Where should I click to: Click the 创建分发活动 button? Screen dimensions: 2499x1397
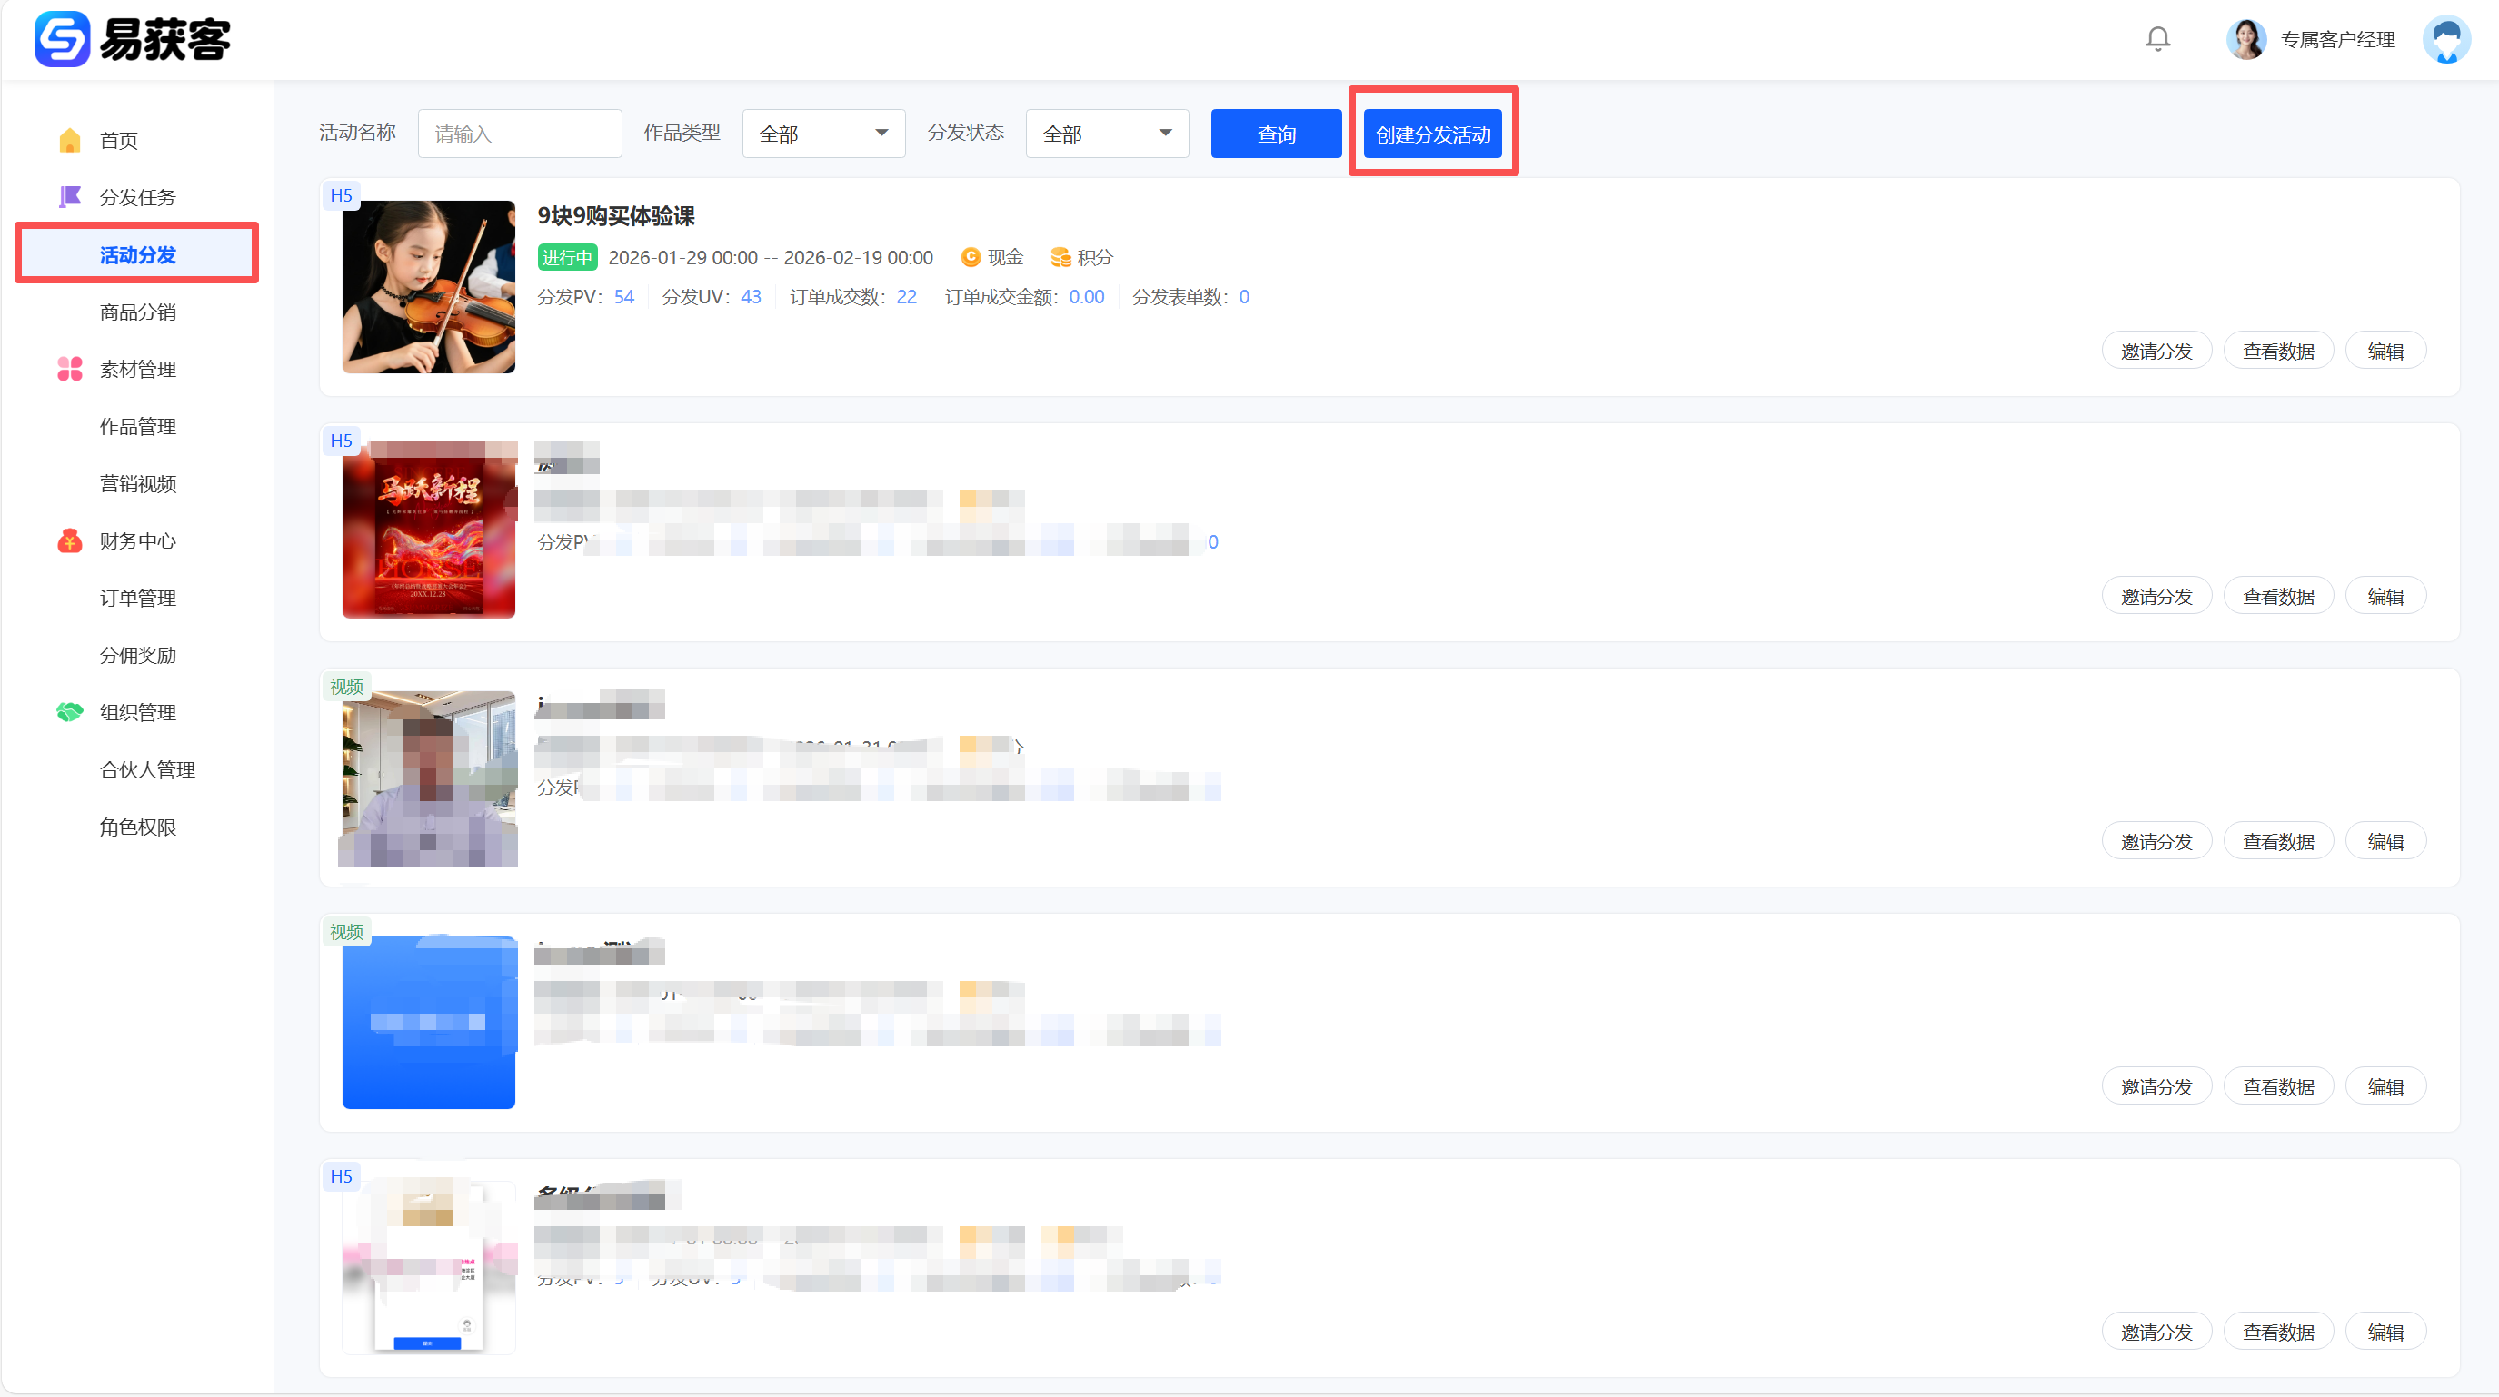(x=1432, y=134)
